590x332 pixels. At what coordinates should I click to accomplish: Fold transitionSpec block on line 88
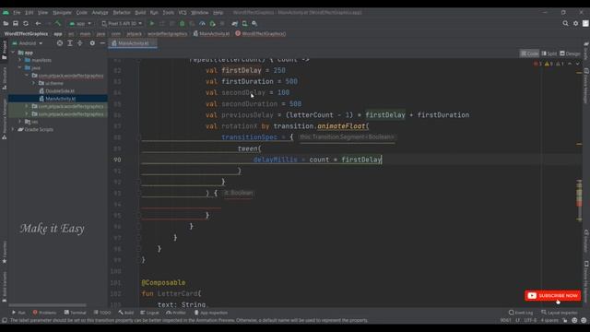coord(138,137)
